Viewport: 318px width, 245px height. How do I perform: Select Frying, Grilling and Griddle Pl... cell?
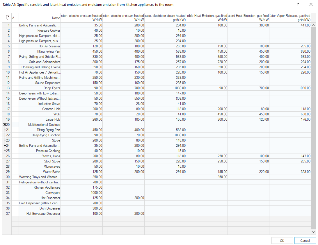(40, 57)
